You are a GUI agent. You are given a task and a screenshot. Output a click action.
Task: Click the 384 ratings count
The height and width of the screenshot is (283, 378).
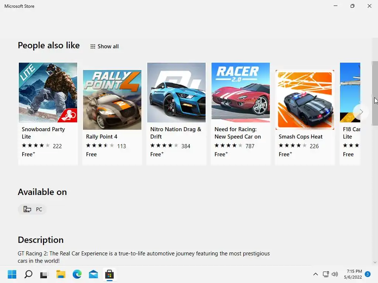[186, 146]
